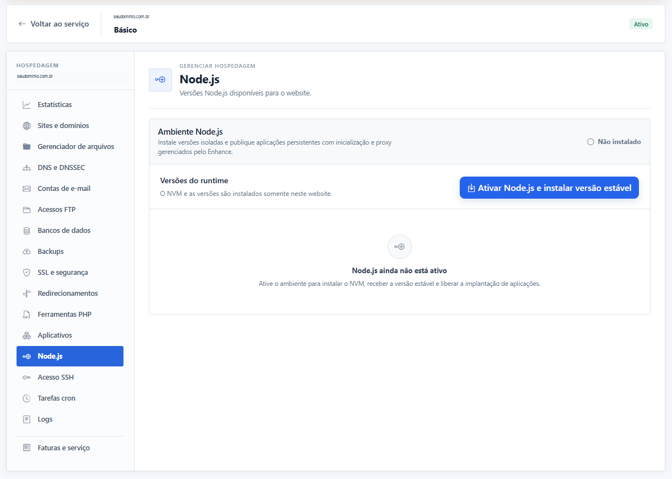This screenshot has width=672, height=479.
Task: Click the clock icon for Tarefas cron
Action: tap(26, 398)
